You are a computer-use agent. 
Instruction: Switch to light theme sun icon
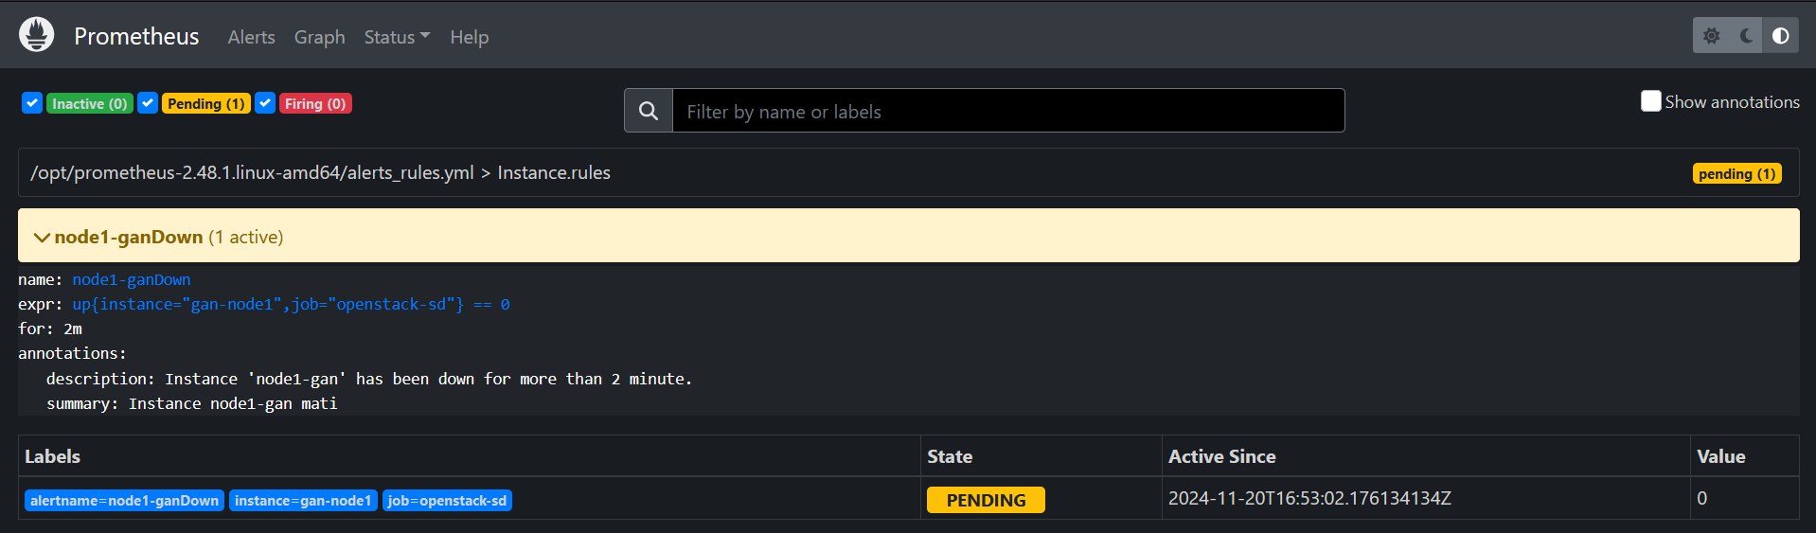[1711, 36]
